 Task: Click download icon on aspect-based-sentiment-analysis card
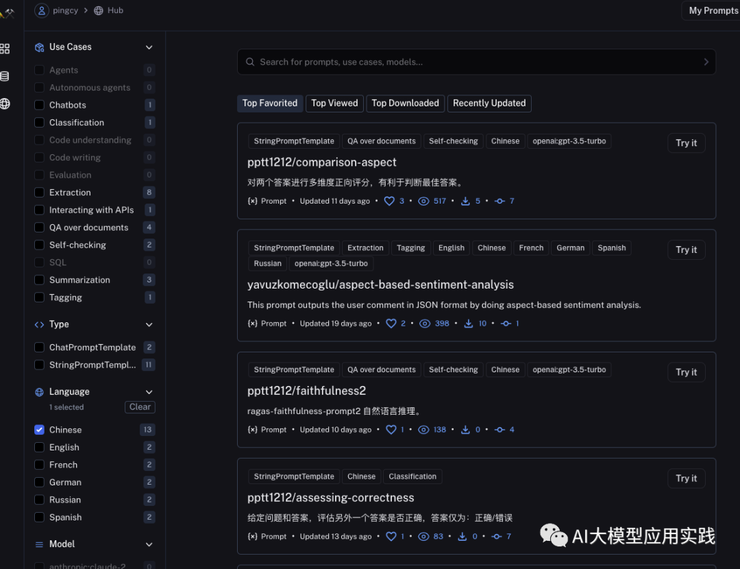pos(468,324)
